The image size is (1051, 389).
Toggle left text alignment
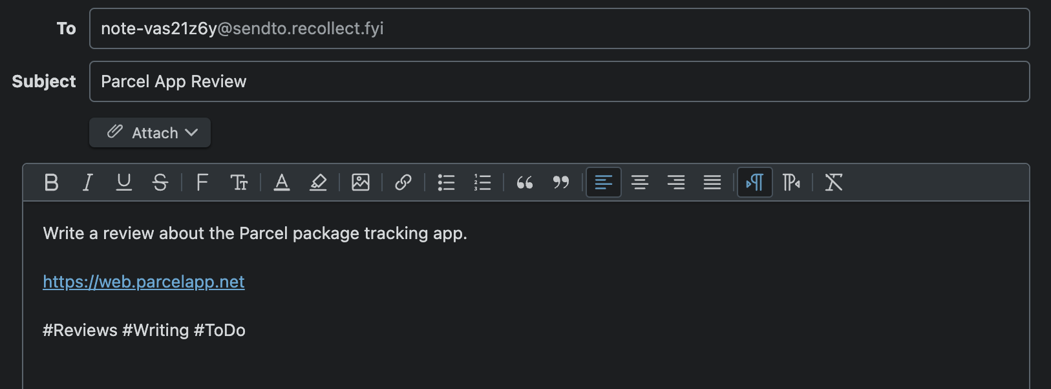coord(604,183)
